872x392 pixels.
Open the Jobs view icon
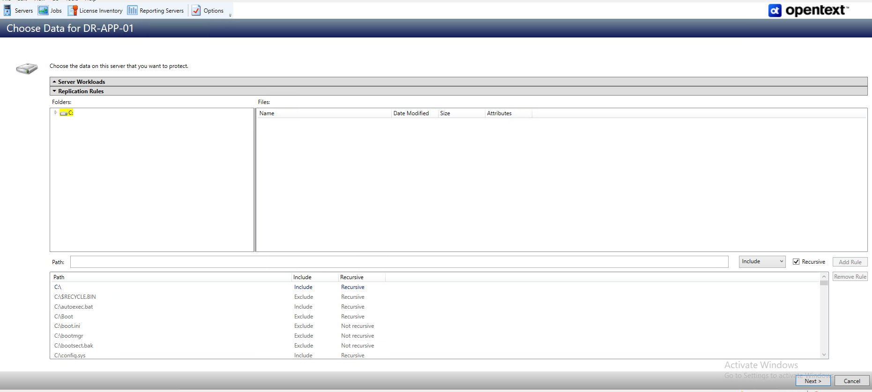tap(43, 10)
